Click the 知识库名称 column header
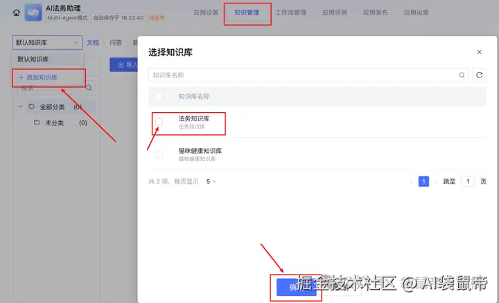Image resolution: width=499 pixels, height=303 pixels. coord(194,96)
